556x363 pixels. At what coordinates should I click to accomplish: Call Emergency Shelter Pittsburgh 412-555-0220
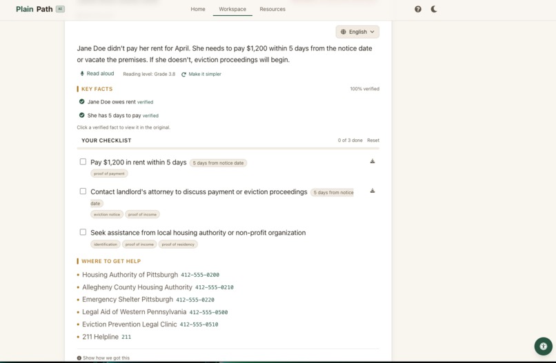[x=195, y=300]
